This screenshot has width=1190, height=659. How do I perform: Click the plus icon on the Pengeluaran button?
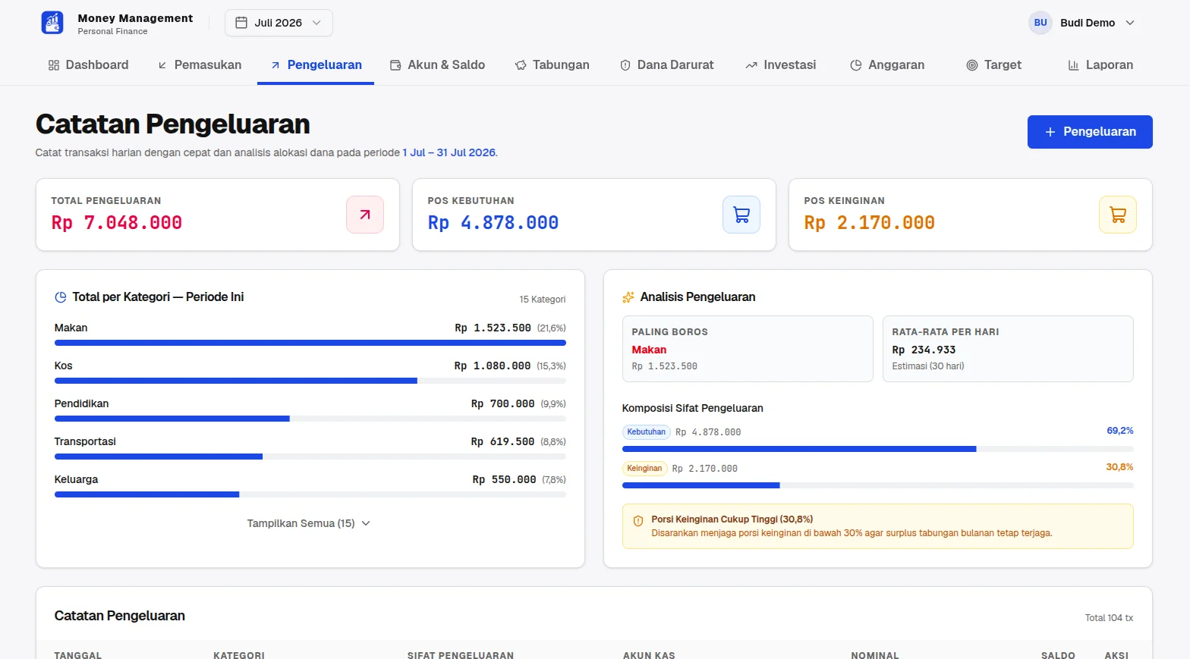tap(1050, 132)
